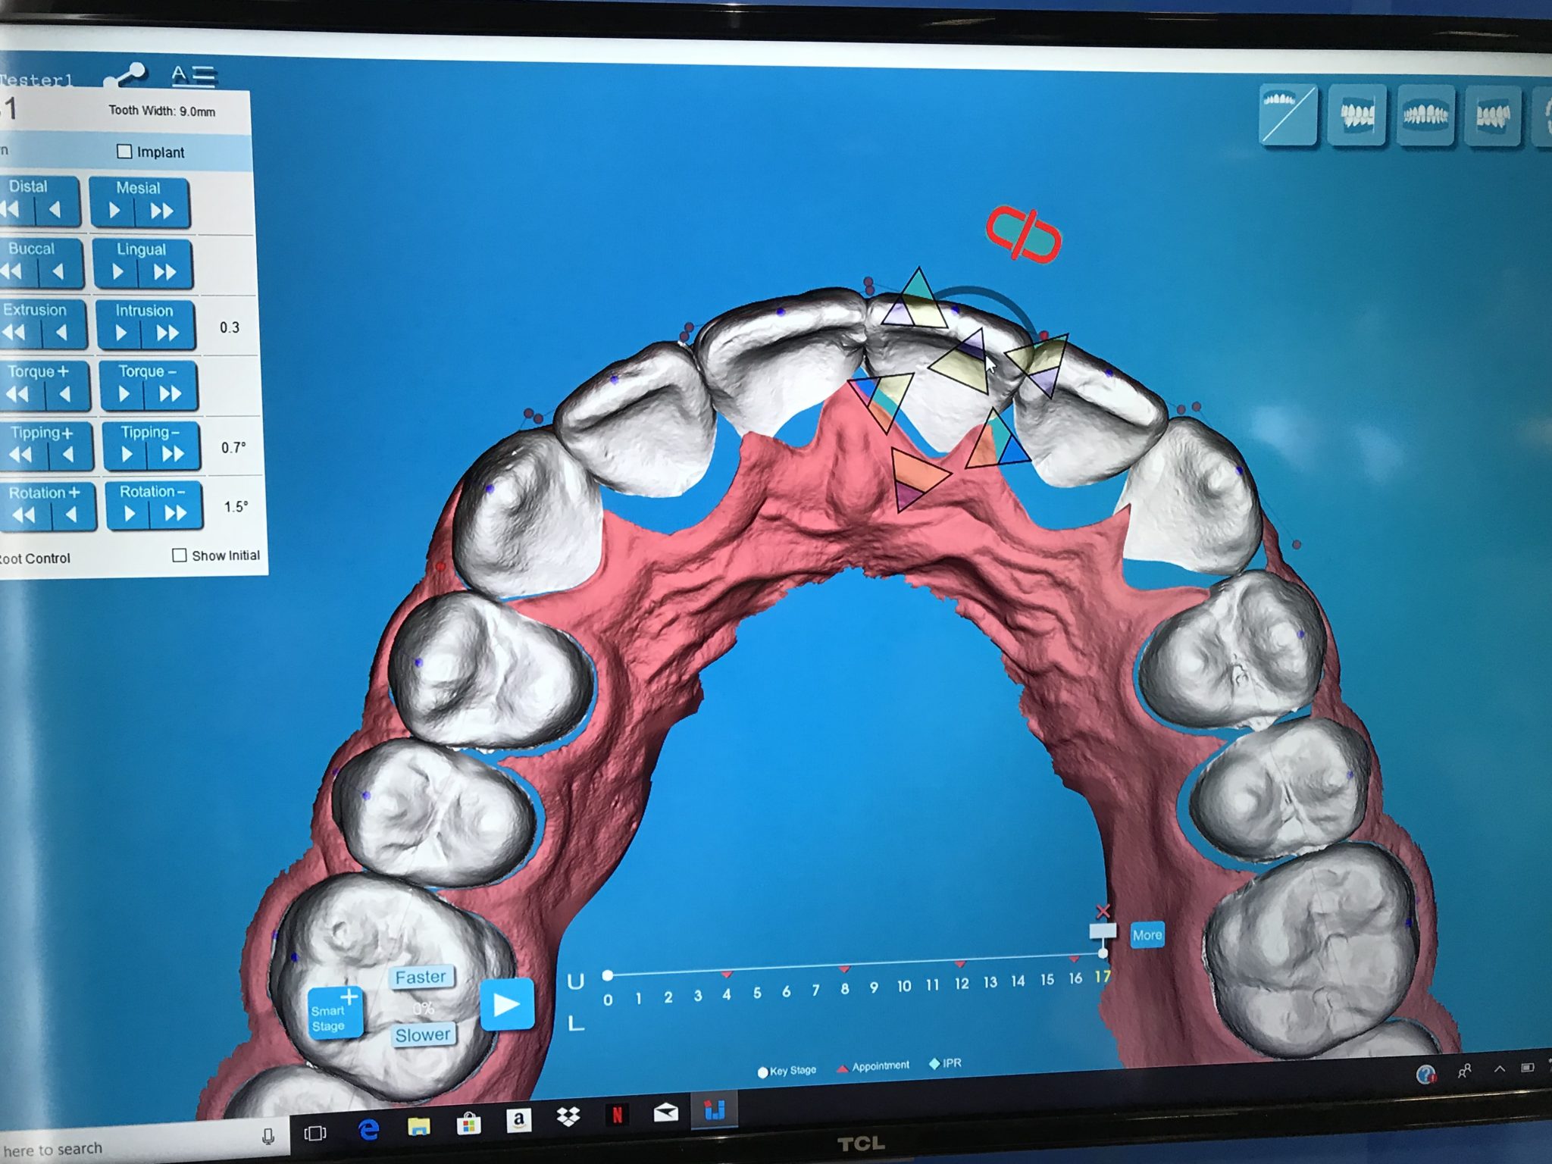Viewport: 1552px width, 1164px height.
Task: Click the Rotation+ single-step arrow
Action: [71, 515]
